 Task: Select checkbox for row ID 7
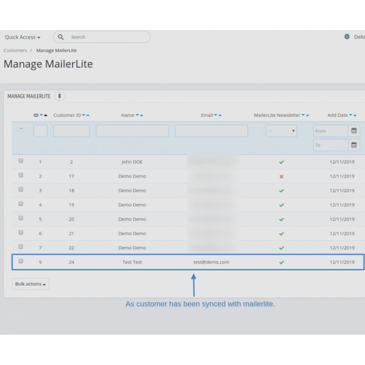click(21, 247)
